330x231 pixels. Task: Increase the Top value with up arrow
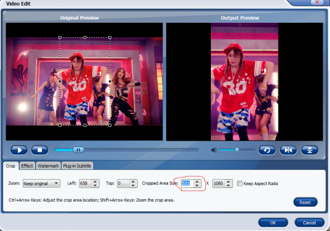click(x=133, y=181)
